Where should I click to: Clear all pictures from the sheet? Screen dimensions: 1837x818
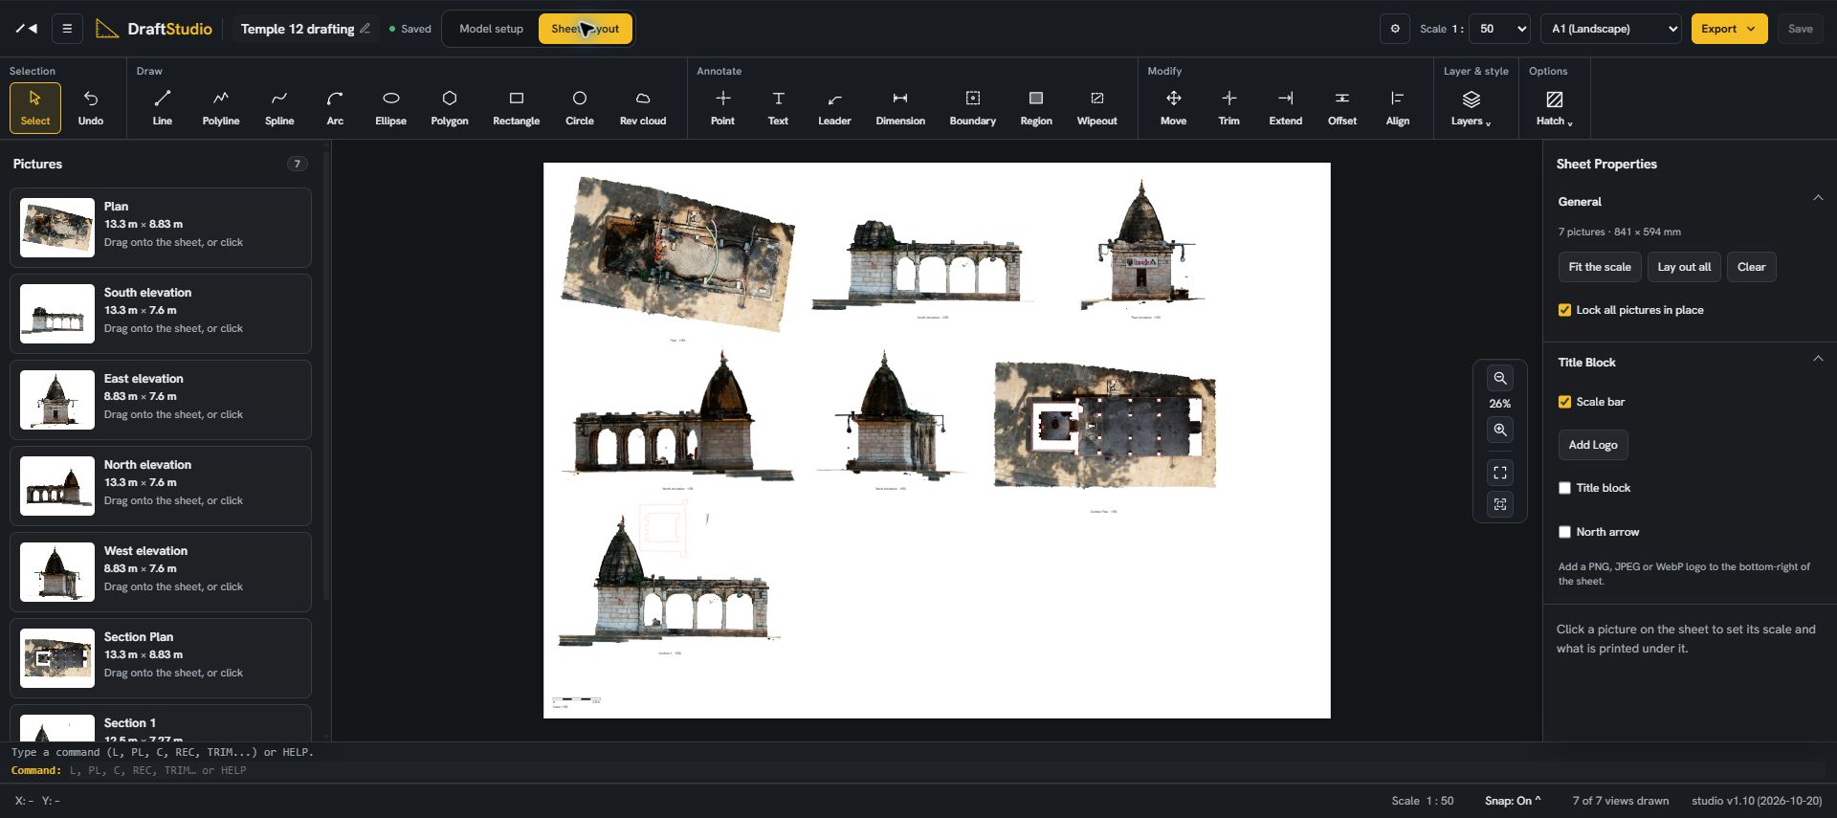tap(1751, 267)
